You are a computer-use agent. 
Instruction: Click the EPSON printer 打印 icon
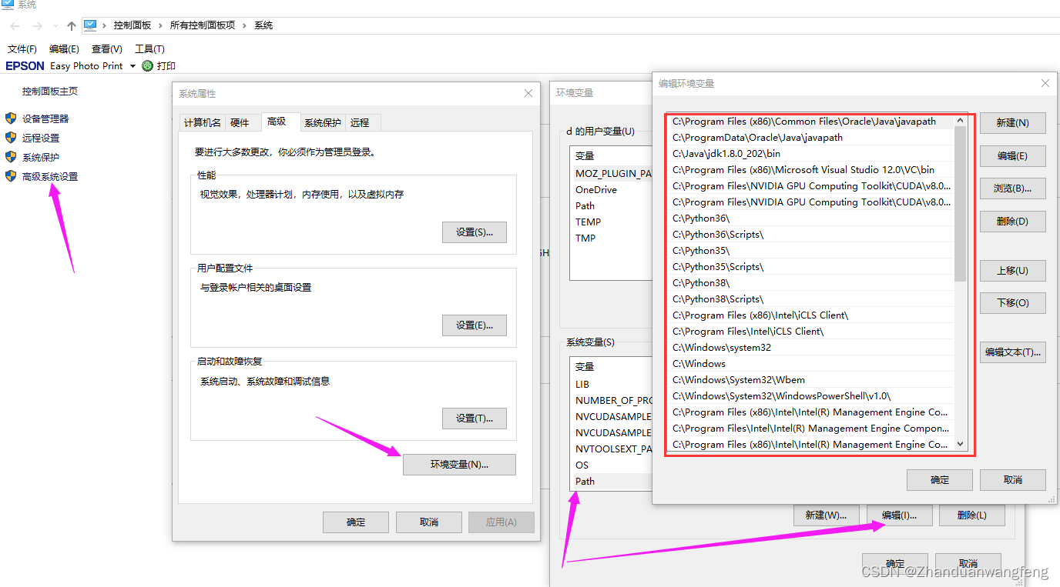(147, 66)
